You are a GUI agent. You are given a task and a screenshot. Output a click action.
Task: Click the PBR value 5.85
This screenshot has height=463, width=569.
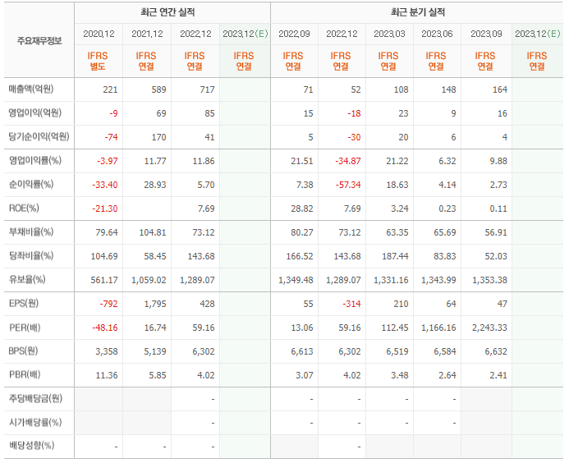coord(158,375)
